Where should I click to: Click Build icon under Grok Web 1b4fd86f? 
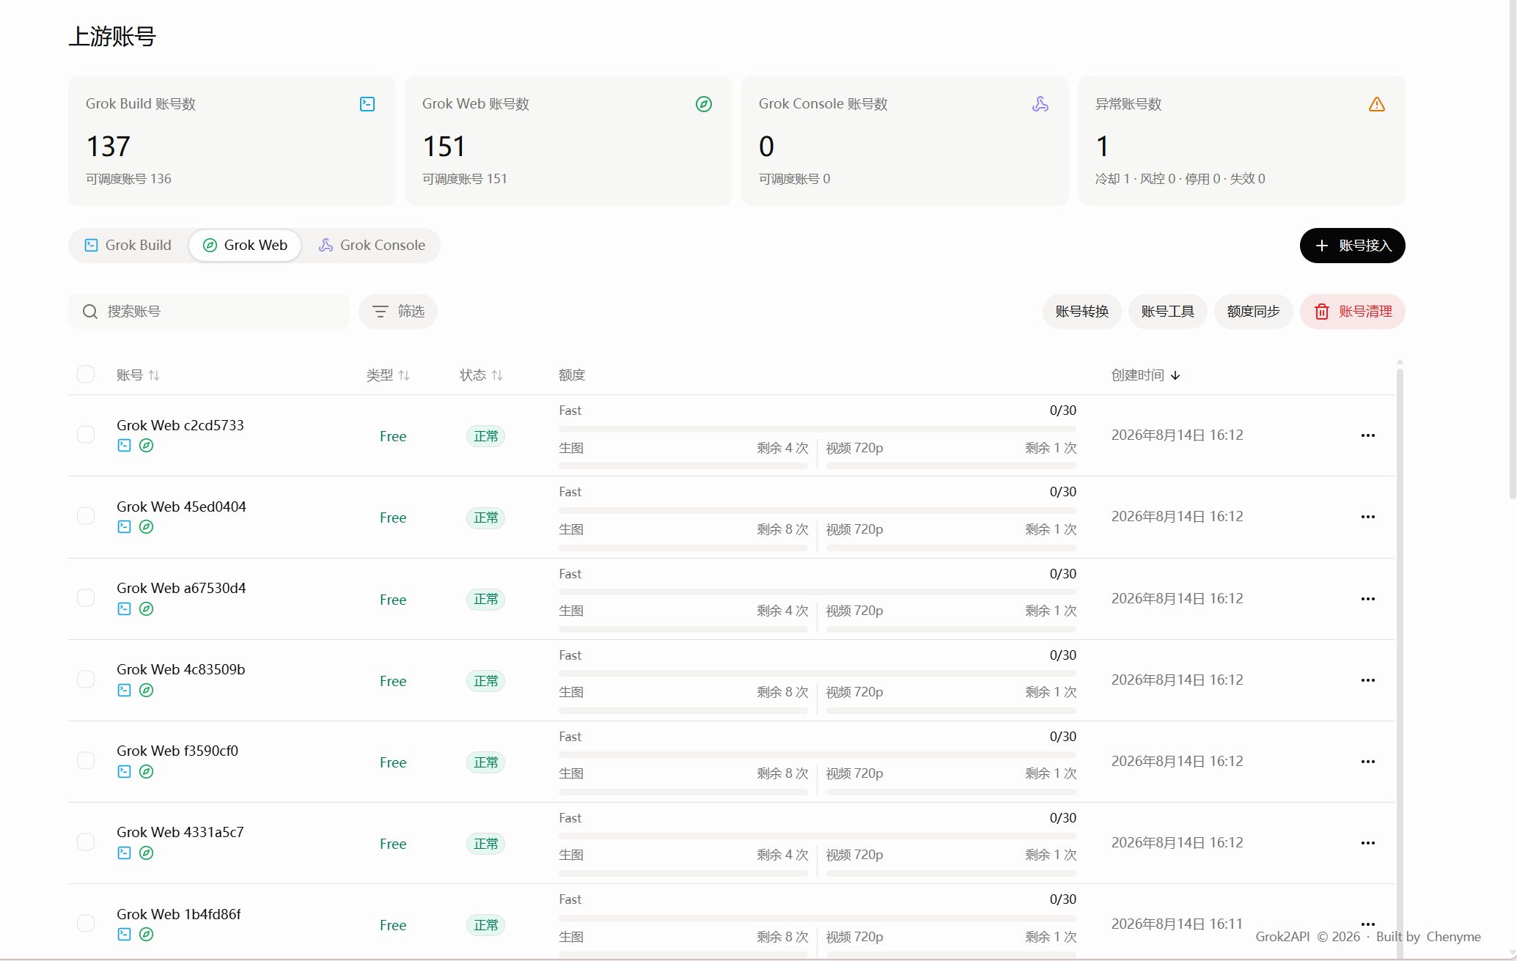pos(125,935)
